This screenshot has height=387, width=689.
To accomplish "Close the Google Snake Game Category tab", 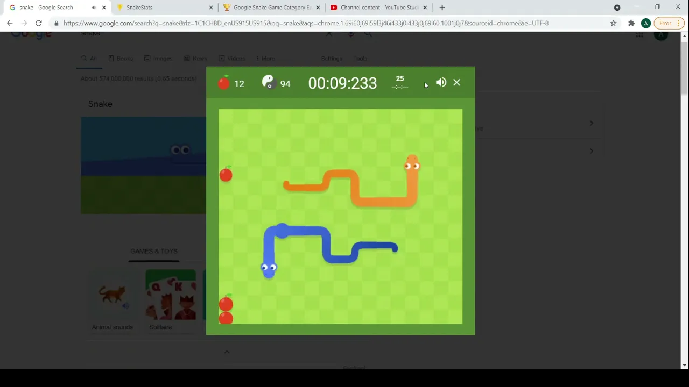I will tap(318, 8).
